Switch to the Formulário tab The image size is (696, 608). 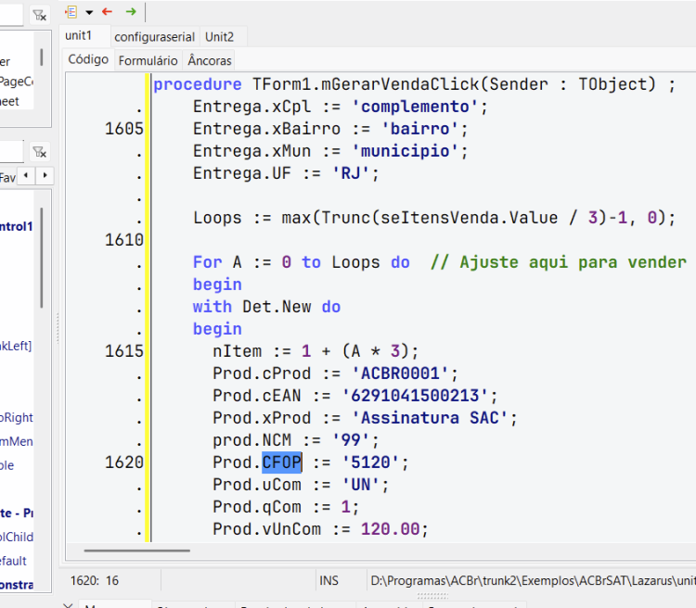[148, 60]
